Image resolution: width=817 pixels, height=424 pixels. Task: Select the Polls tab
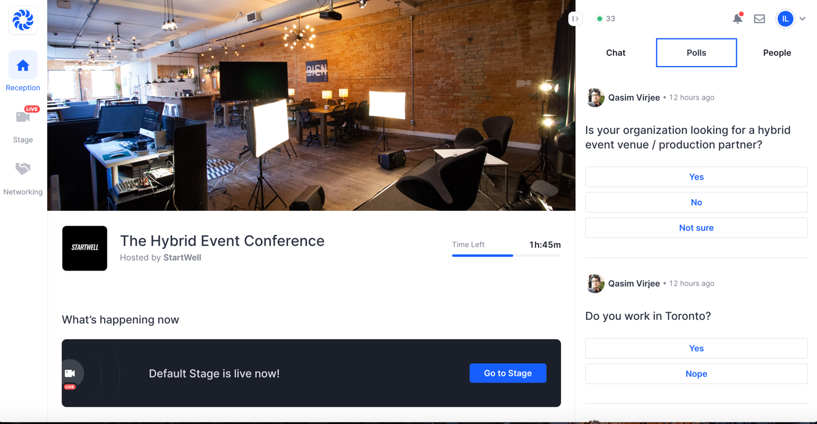(696, 53)
